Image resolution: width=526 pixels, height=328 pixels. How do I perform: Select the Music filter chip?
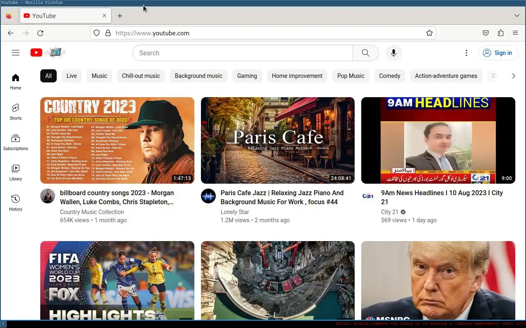click(99, 76)
